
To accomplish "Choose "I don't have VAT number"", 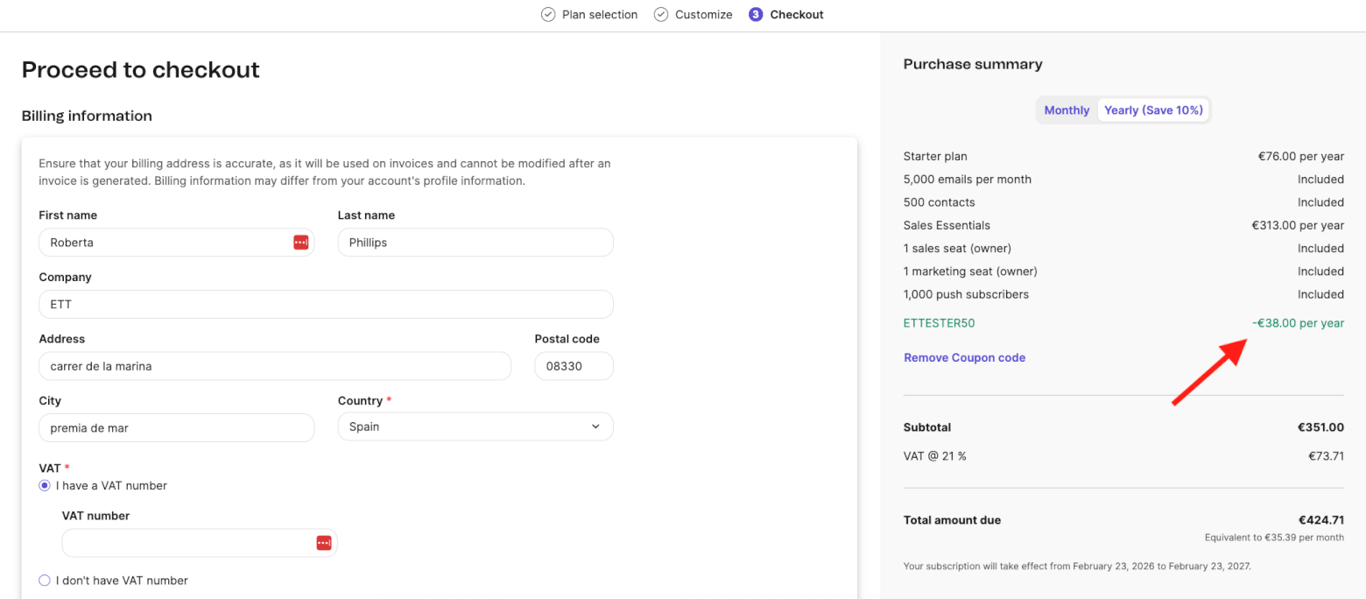I will tap(45, 580).
